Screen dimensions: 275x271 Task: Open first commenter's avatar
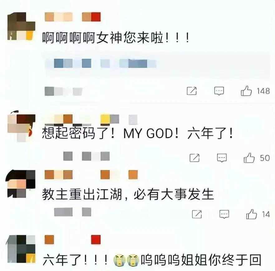point(22,26)
